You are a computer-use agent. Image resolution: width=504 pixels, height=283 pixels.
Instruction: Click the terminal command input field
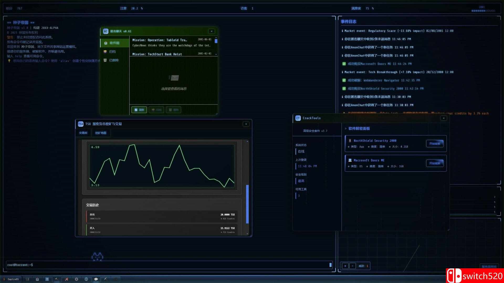pos(168,265)
